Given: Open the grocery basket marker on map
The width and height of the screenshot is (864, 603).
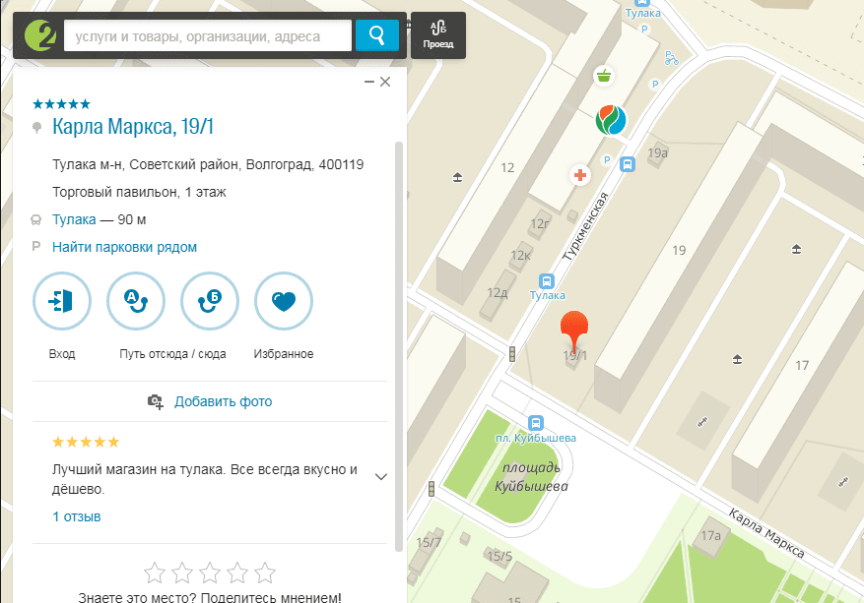Looking at the screenshot, I should (x=603, y=75).
